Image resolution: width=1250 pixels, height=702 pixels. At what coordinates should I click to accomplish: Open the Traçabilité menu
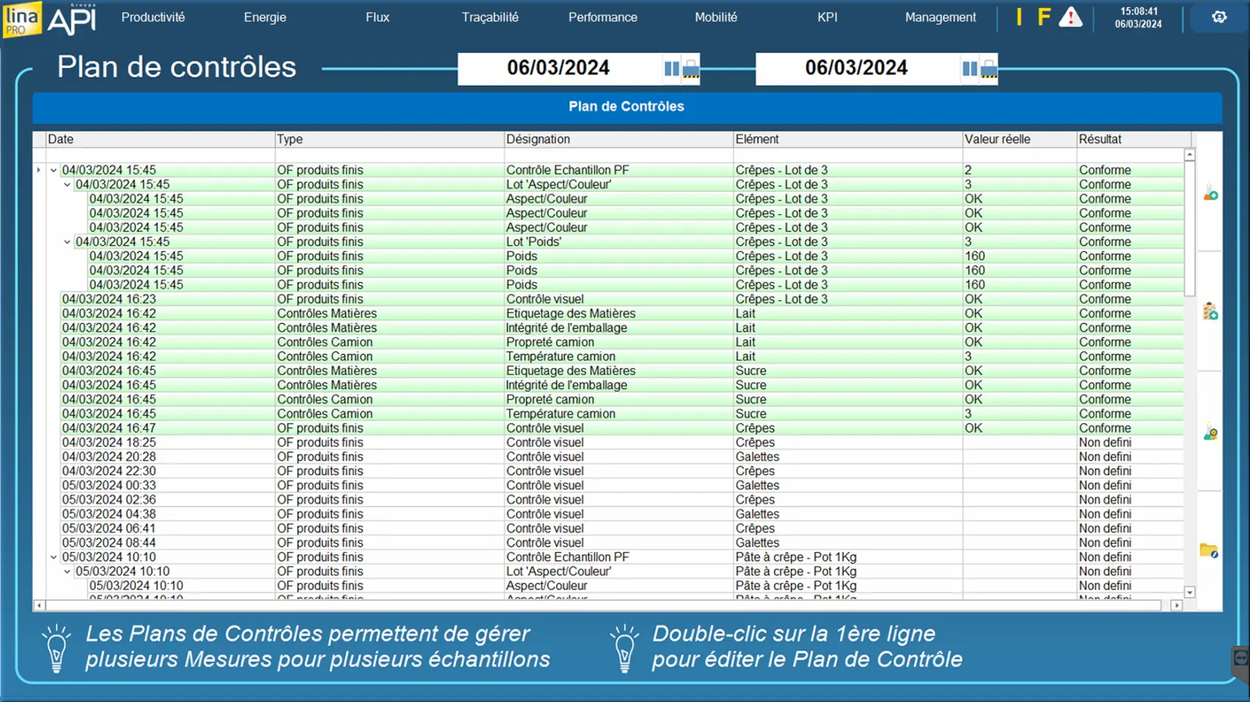[490, 17]
